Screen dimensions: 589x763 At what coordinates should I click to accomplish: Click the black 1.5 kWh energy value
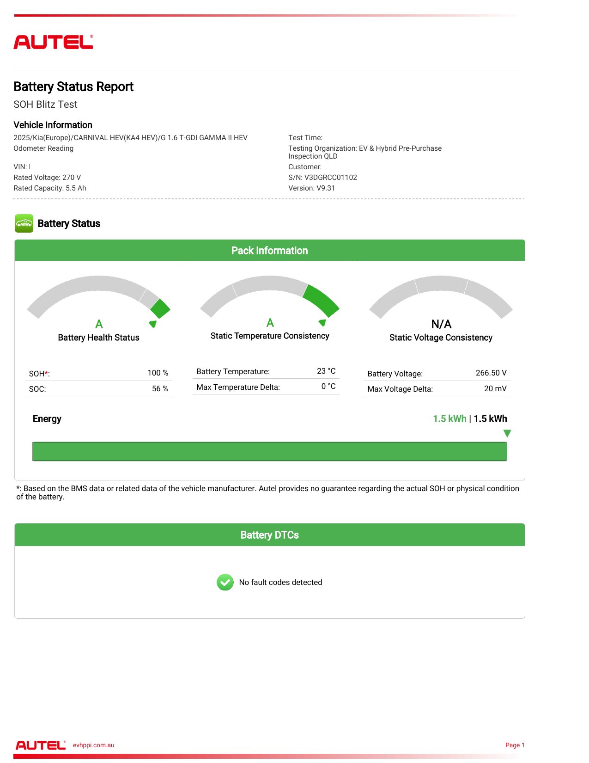click(490, 419)
